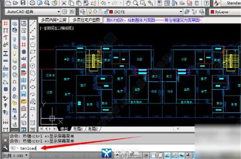Click the Save floppy disk icon

coord(23,3)
